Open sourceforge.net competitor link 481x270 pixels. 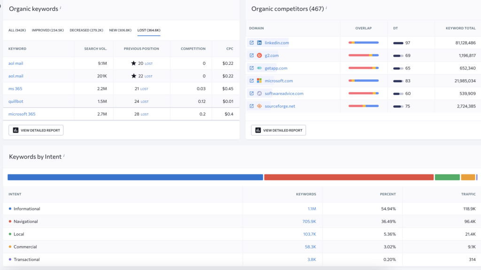(x=280, y=106)
